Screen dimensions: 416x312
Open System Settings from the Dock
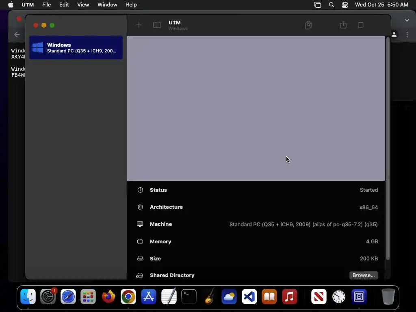(x=48, y=297)
